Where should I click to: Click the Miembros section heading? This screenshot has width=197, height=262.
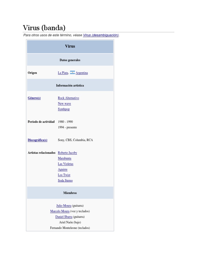(x=70, y=193)
